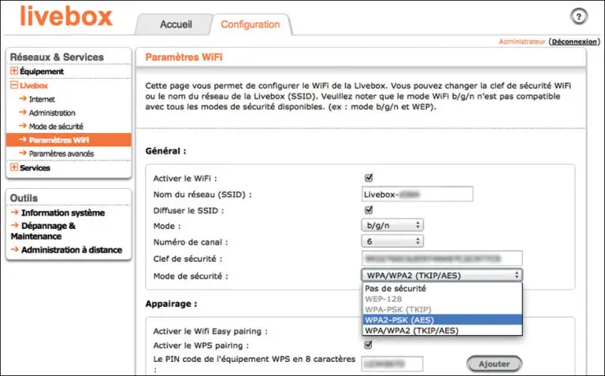The height and width of the screenshot is (376, 605).
Task: Open the Mode b/g/n dropdown
Action: pyautogui.click(x=392, y=225)
